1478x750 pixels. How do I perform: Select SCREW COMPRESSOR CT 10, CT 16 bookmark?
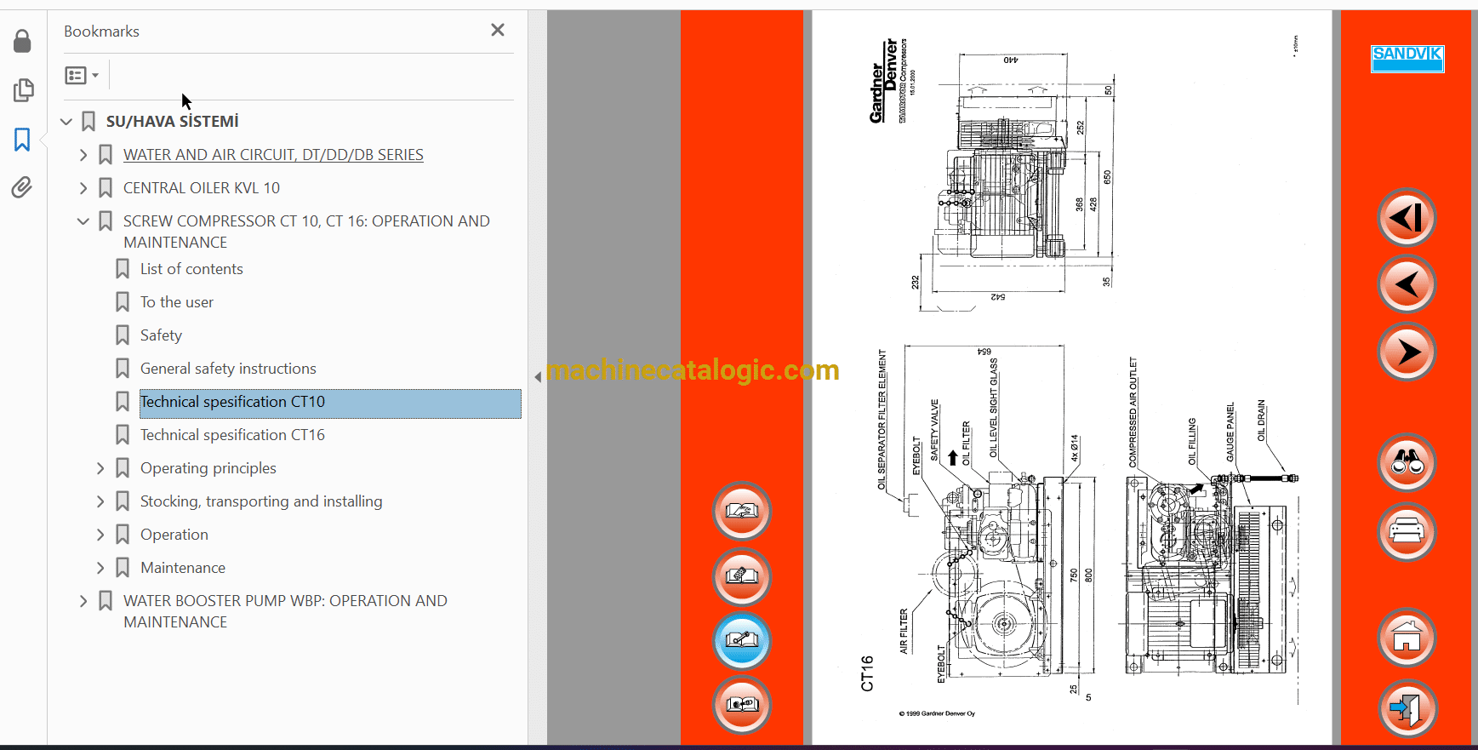[x=306, y=232]
